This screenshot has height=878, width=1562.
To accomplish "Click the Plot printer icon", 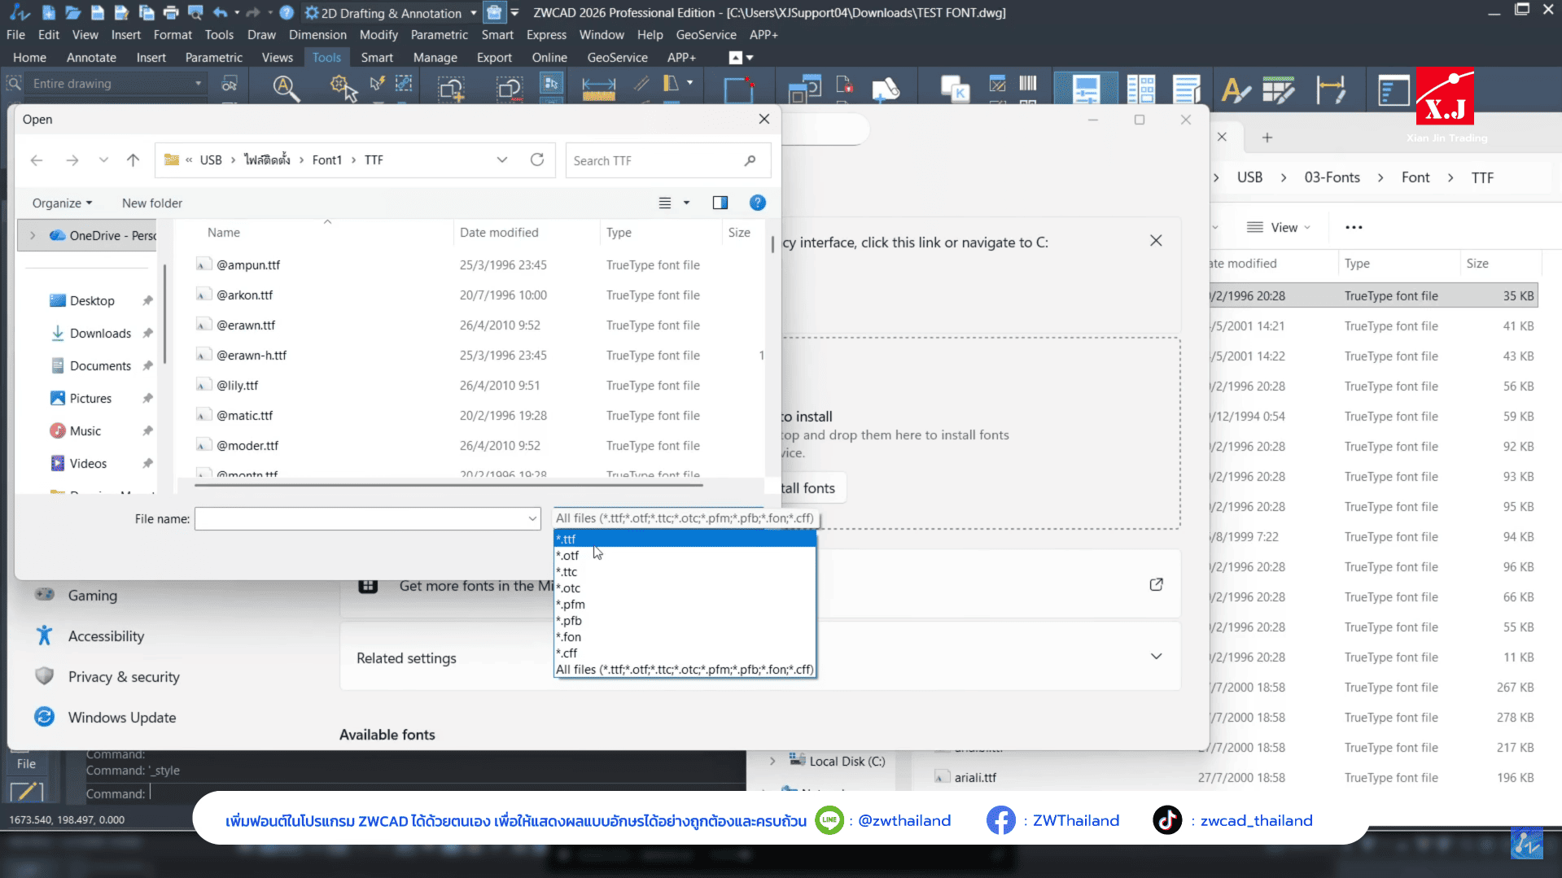I will (171, 12).
